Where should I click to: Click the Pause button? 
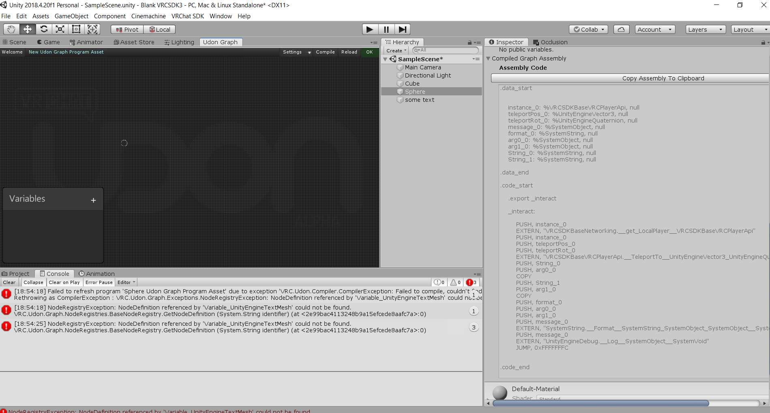coord(386,29)
